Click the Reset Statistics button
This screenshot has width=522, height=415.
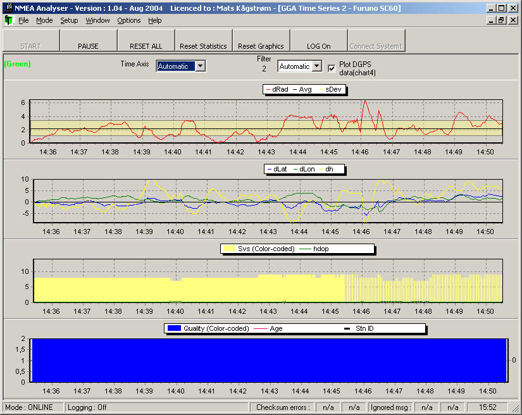[x=203, y=46]
